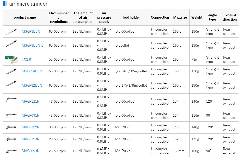Click the MAG-122N grinder thumbnail

[11, 127]
